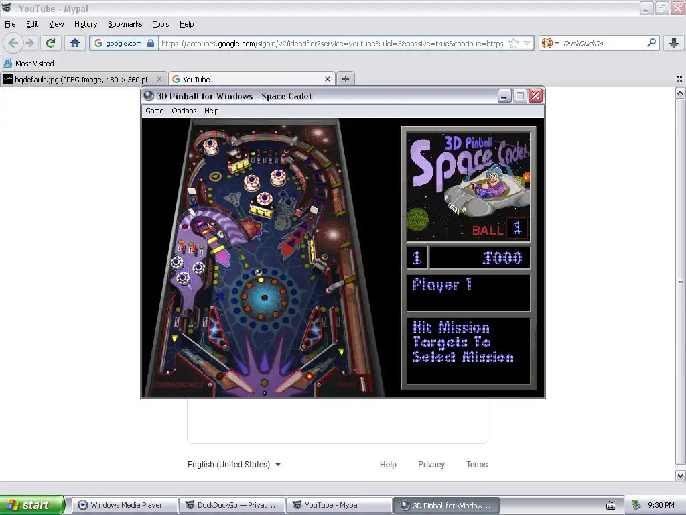
Task: Open the Pinball Help menu
Action: pyautogui.click(x=211, y=111)
